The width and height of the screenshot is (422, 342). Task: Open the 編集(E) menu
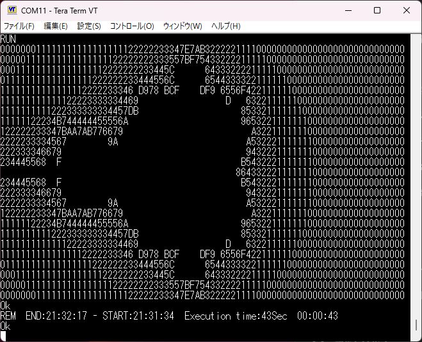pyautogui.click(x=56, y=26)
